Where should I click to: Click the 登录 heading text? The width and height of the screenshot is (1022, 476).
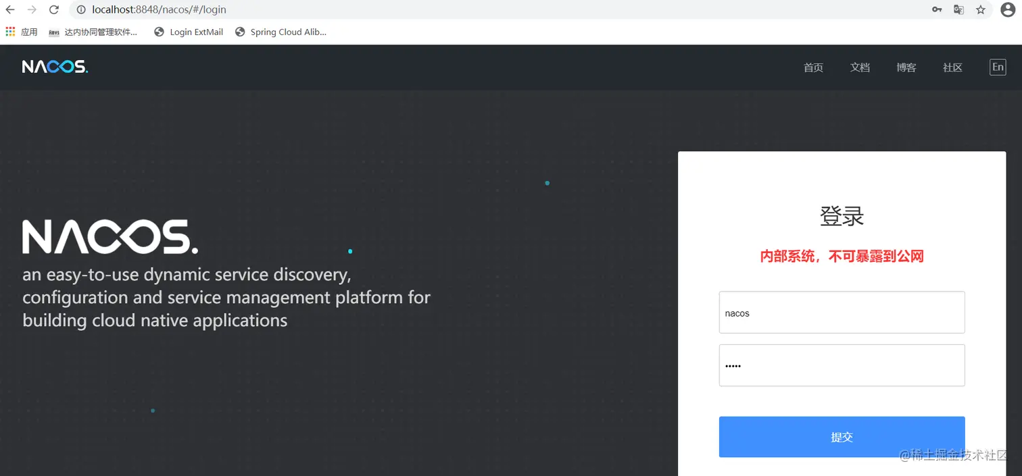click(842, 217)
